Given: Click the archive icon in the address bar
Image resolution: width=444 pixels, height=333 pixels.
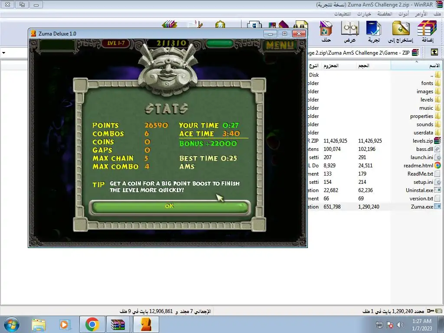Looking at the screenshot, I should 415,52.
